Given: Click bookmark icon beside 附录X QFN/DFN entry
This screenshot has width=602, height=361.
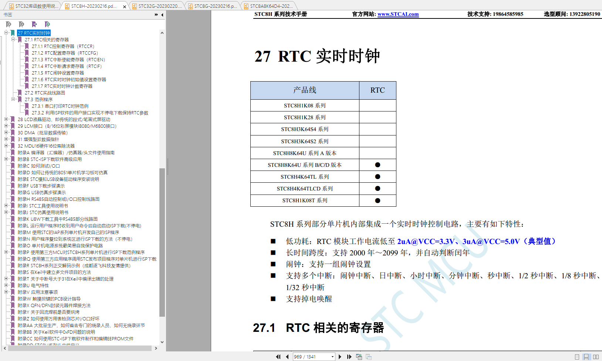Looking at the screenshot, I should point(13,305).
